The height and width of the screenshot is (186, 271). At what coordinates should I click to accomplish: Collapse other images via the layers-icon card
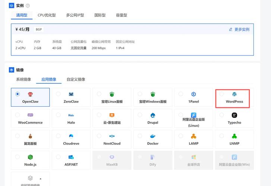30,179
